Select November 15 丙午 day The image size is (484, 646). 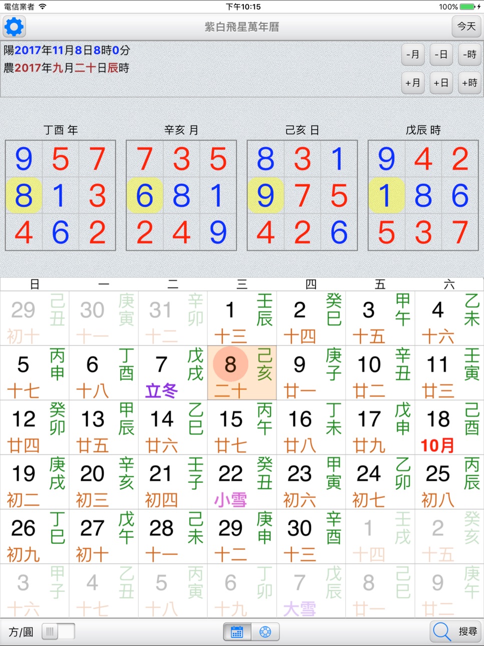(x=242, y=428)
